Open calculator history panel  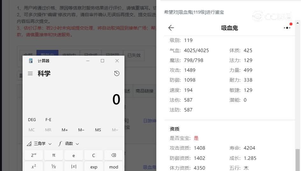116,73
